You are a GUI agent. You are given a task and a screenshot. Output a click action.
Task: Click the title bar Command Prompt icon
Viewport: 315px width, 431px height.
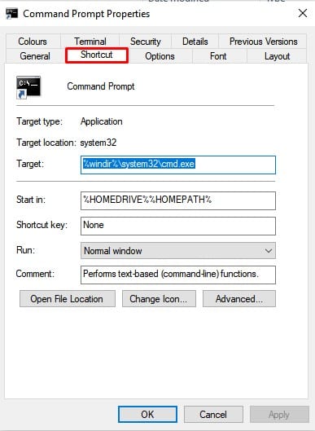click(12, 14)
